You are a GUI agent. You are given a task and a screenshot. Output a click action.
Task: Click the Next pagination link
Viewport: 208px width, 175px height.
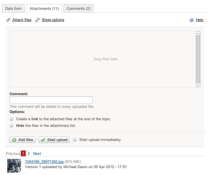point(37,153)
